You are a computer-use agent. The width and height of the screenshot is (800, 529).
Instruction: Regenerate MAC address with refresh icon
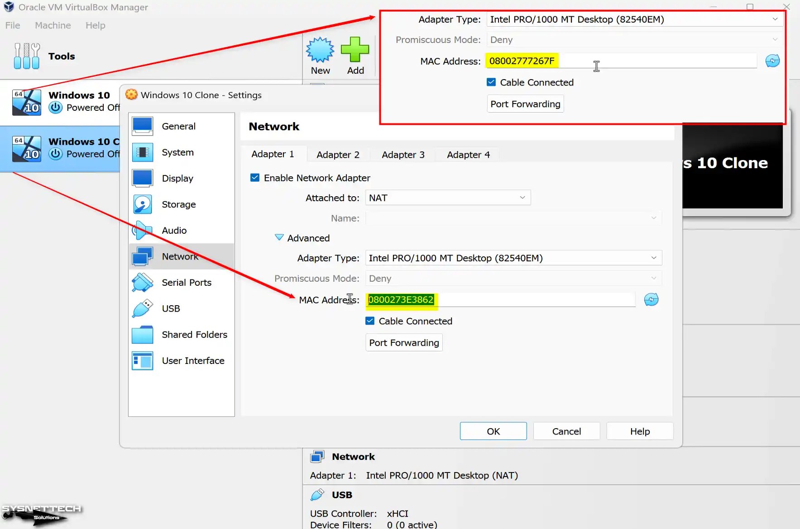pyautogui.click(x=651, y=299)
